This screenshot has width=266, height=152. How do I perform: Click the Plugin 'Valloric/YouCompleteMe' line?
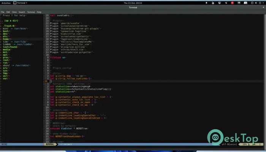pyautogui.click(x=72, y=42)
